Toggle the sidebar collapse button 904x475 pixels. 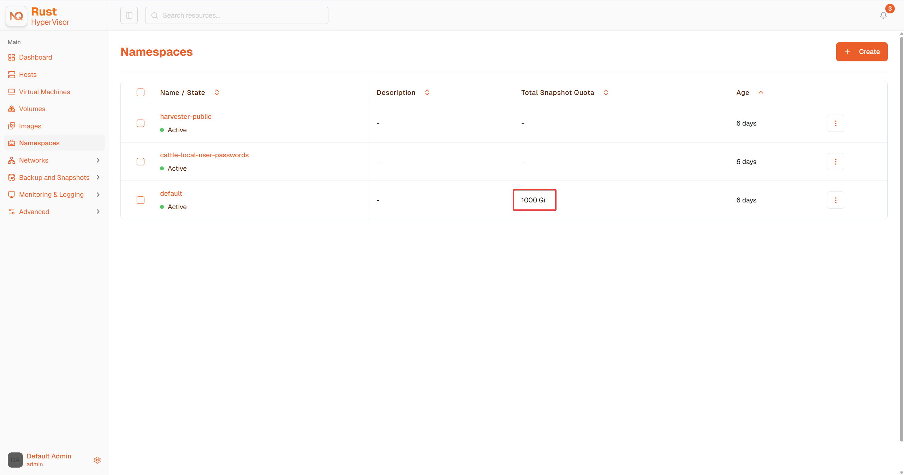(x=129, y=16)
